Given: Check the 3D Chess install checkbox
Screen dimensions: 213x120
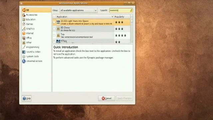Looking at the screenshot, I should [x=54, y=29].
